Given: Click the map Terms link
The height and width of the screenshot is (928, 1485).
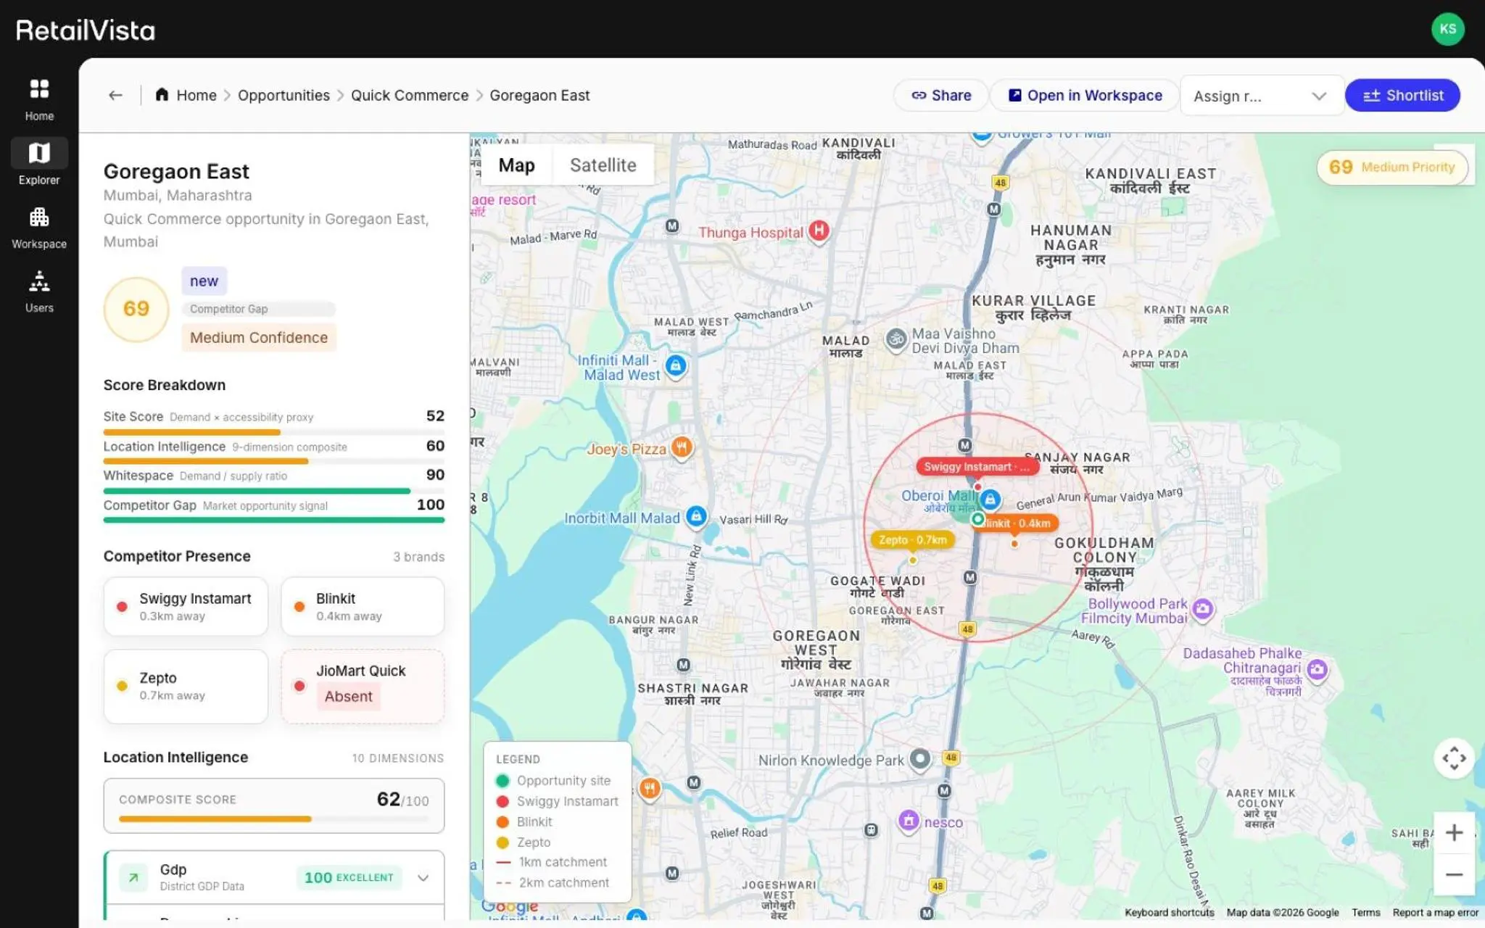Looking at the screenshot, I should point(1365,913).
